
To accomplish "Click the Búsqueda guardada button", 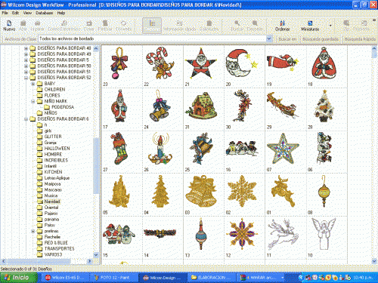I will click(321, 39).
